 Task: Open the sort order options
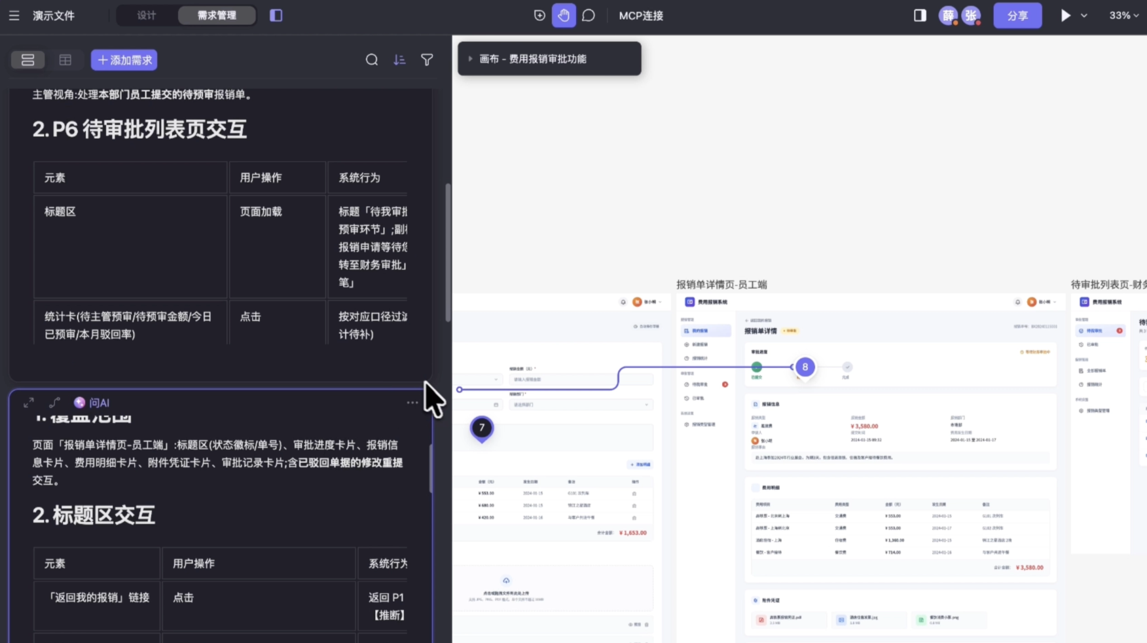point(399,60)
